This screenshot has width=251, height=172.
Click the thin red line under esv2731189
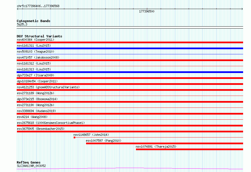[130, 96]
